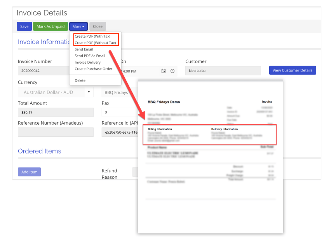The image size is (336, 244).
Task: Select Create PDF (Without Tax) option
Action: (95, 43)
